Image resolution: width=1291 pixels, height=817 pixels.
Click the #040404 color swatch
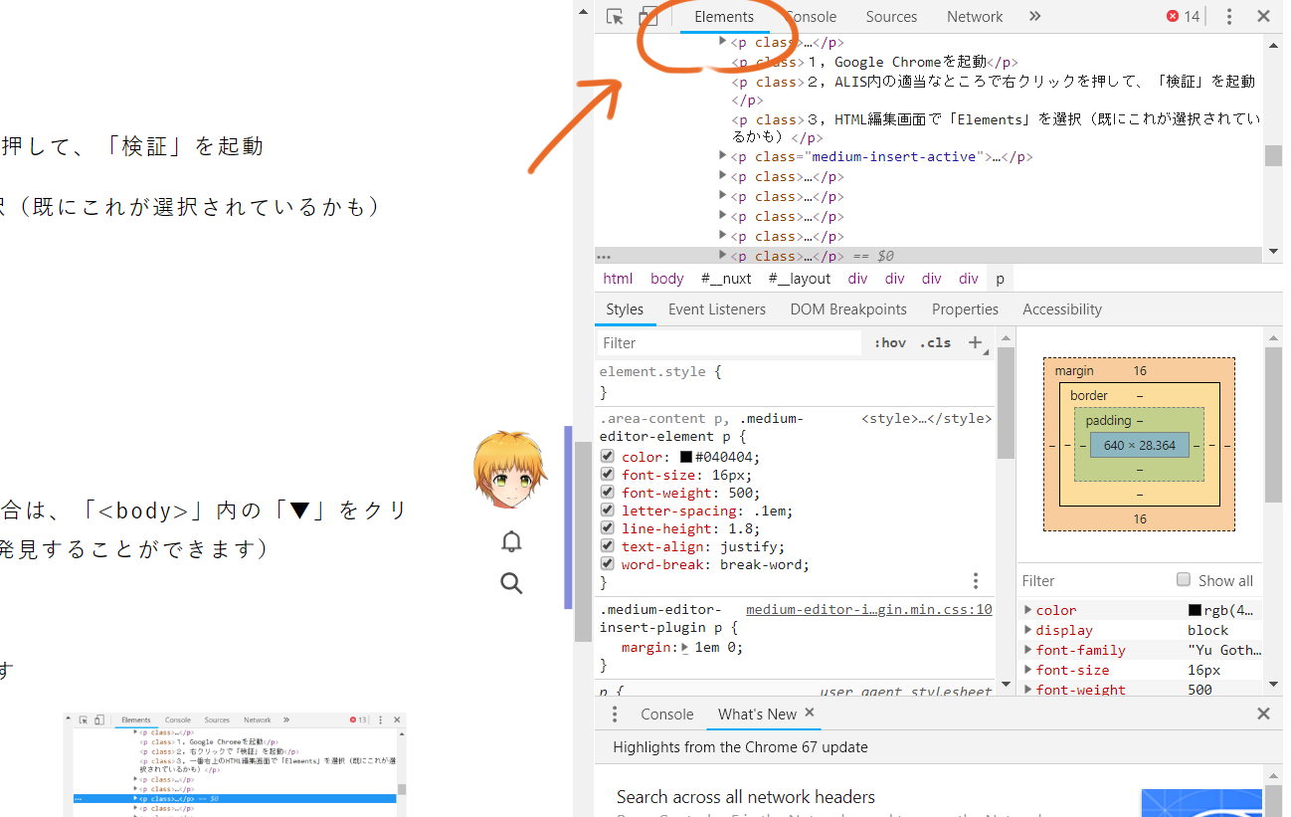[x=685, y=458]
